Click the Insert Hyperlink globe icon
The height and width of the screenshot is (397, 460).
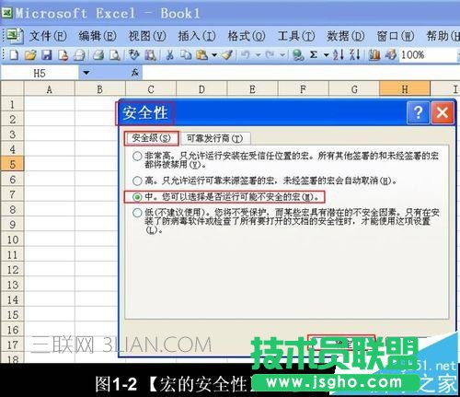tap(298, 55)
